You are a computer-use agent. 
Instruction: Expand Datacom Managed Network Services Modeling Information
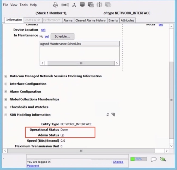(6, 76)
